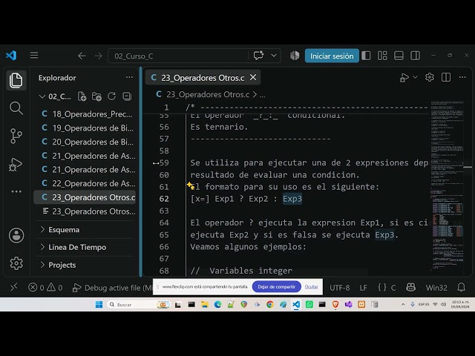The width and height of the screenshot is (475, 356).
Task: Open the Accounts menu icon
Action: (x=16, y=235)
